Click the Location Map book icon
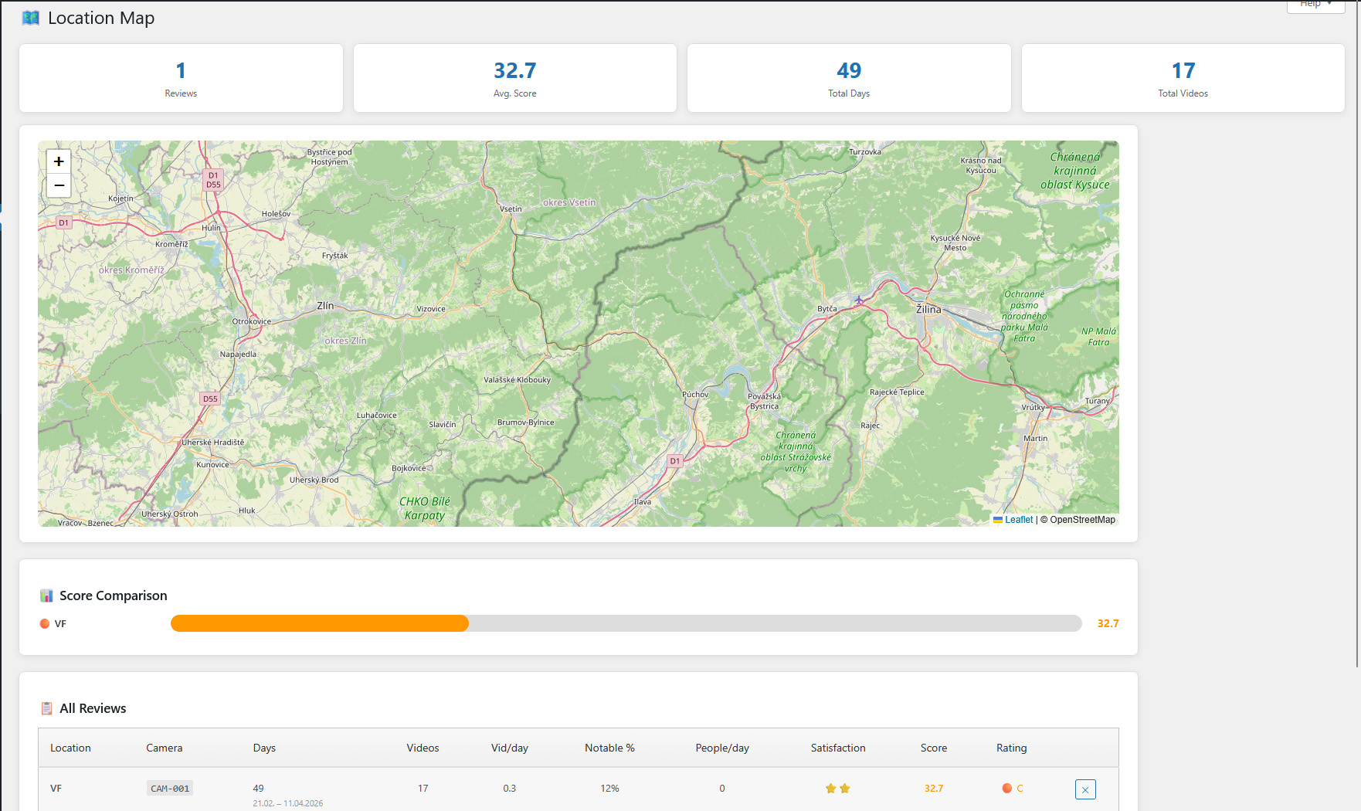The width and height of the screenshot is (1361, 811). tap(31, 17)
